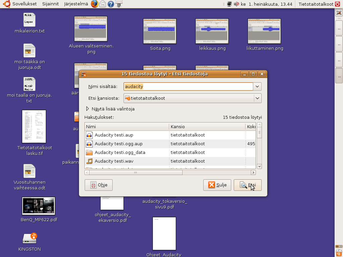Click the 495 size cell in results
Screen dimensions: 343x257
coord(251,144)
